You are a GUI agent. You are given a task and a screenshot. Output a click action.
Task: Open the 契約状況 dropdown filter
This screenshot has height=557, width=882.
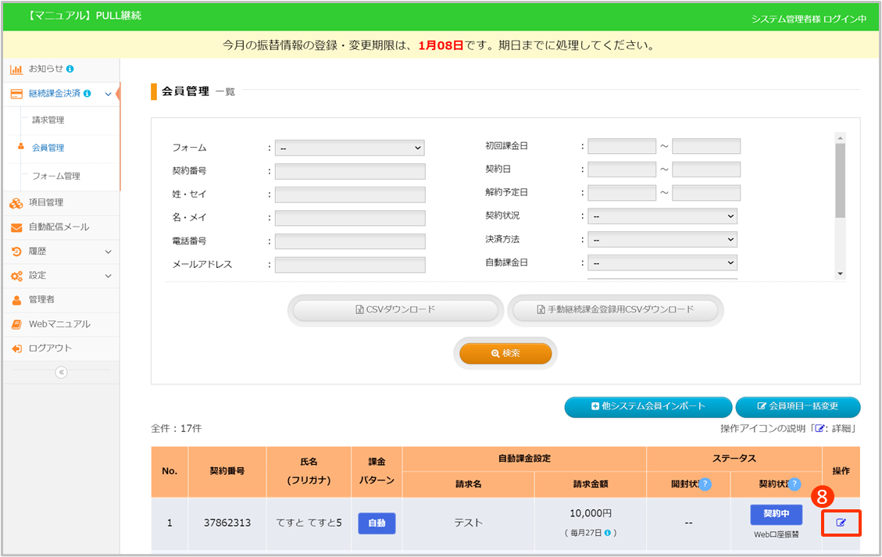[662, 216]
